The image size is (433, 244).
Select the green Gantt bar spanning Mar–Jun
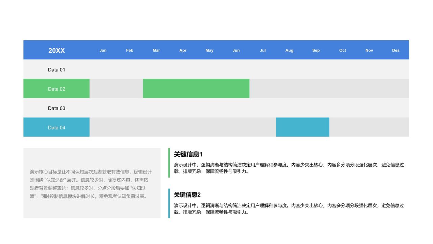click(196, 89)
